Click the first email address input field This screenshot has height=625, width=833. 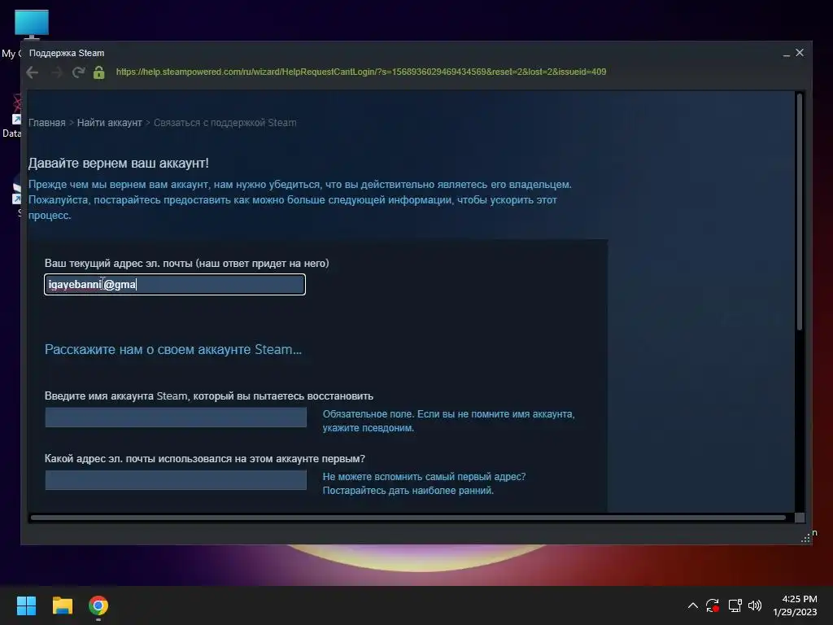click(176, 480)
